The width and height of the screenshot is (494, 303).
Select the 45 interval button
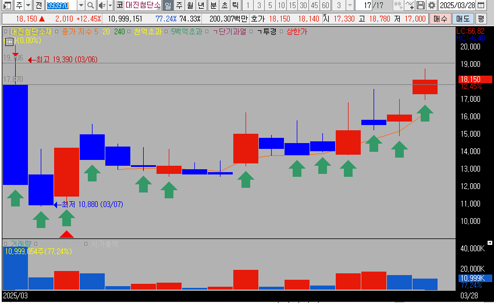click(x=314, y=5)
